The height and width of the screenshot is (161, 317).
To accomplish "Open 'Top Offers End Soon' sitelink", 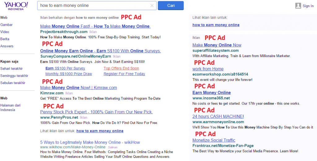I will (x=121, y=68).
